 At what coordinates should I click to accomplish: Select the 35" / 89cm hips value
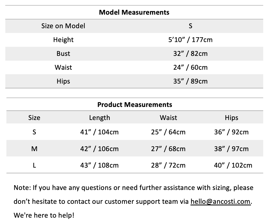tap(190, 81)
